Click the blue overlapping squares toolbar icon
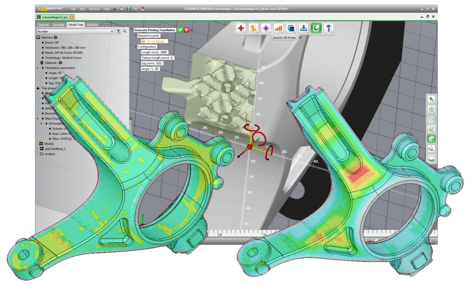The width and height of the screenshot is (476, 285). coord(291,28)
